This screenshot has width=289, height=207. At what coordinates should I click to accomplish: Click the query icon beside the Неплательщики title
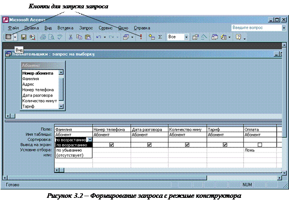pos(8,54)
